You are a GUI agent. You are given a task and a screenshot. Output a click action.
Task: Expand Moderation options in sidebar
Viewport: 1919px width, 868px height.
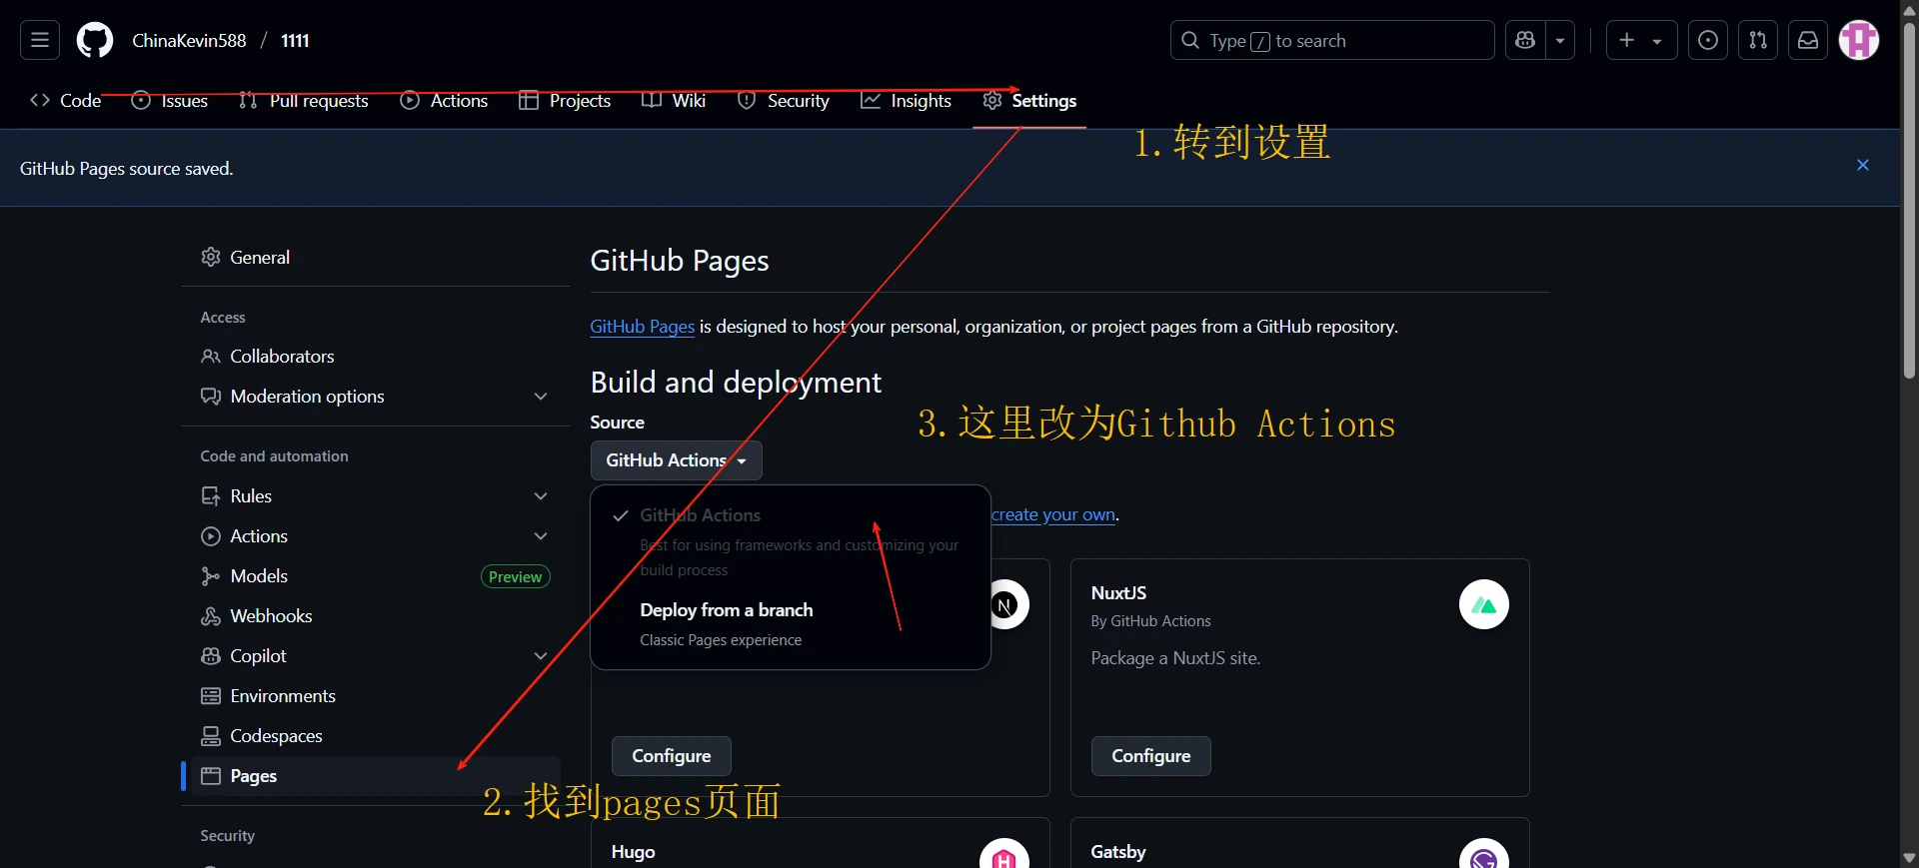[541, 397]
